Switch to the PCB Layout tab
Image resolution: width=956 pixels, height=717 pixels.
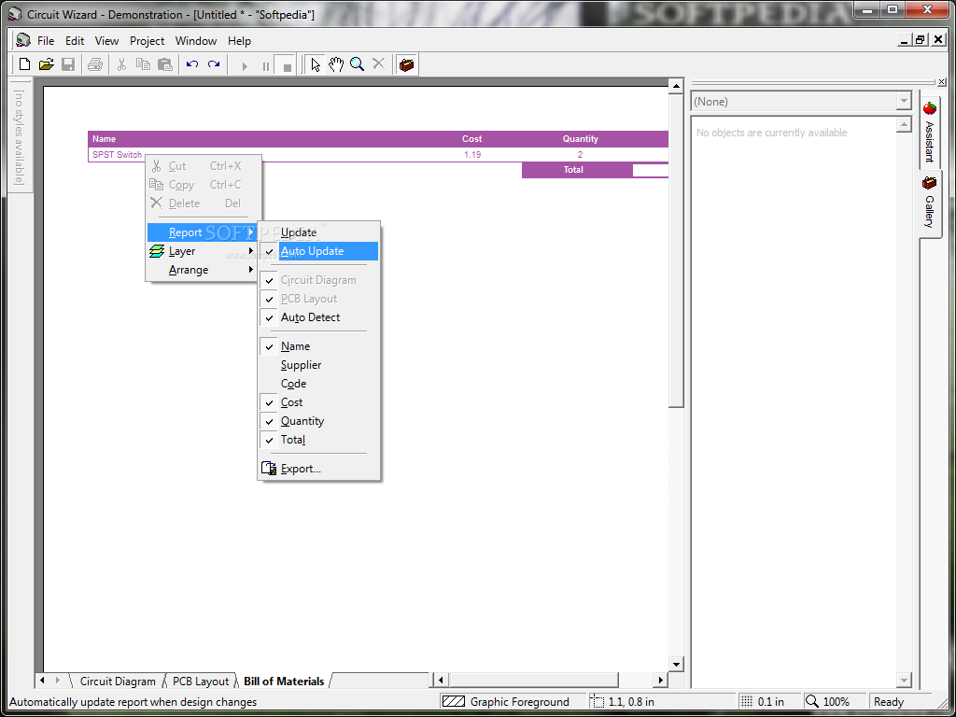[x=201, y=681]
